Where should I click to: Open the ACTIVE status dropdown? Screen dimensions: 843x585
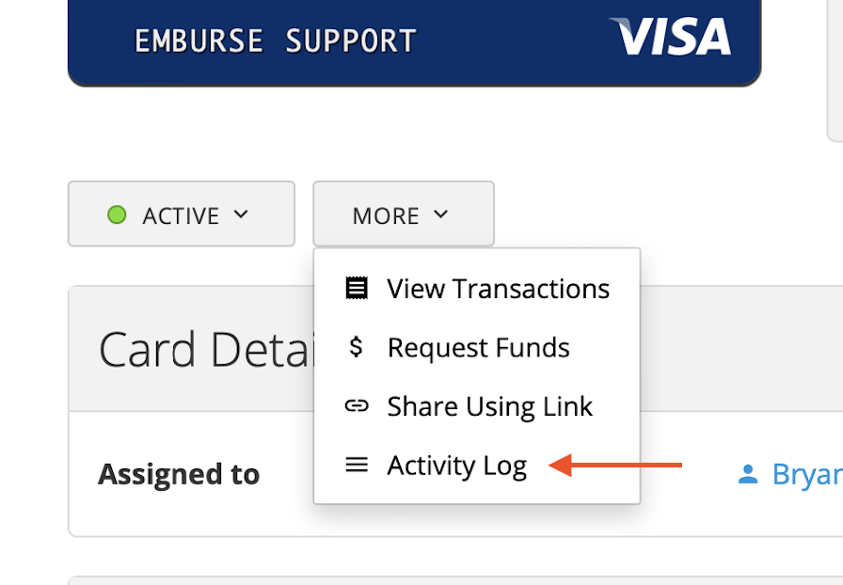click(x=181, y=213)
